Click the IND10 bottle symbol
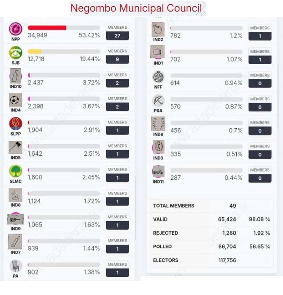Image resolution: width=283 pixels, height=295 pixels. click(x=16, y=76)
